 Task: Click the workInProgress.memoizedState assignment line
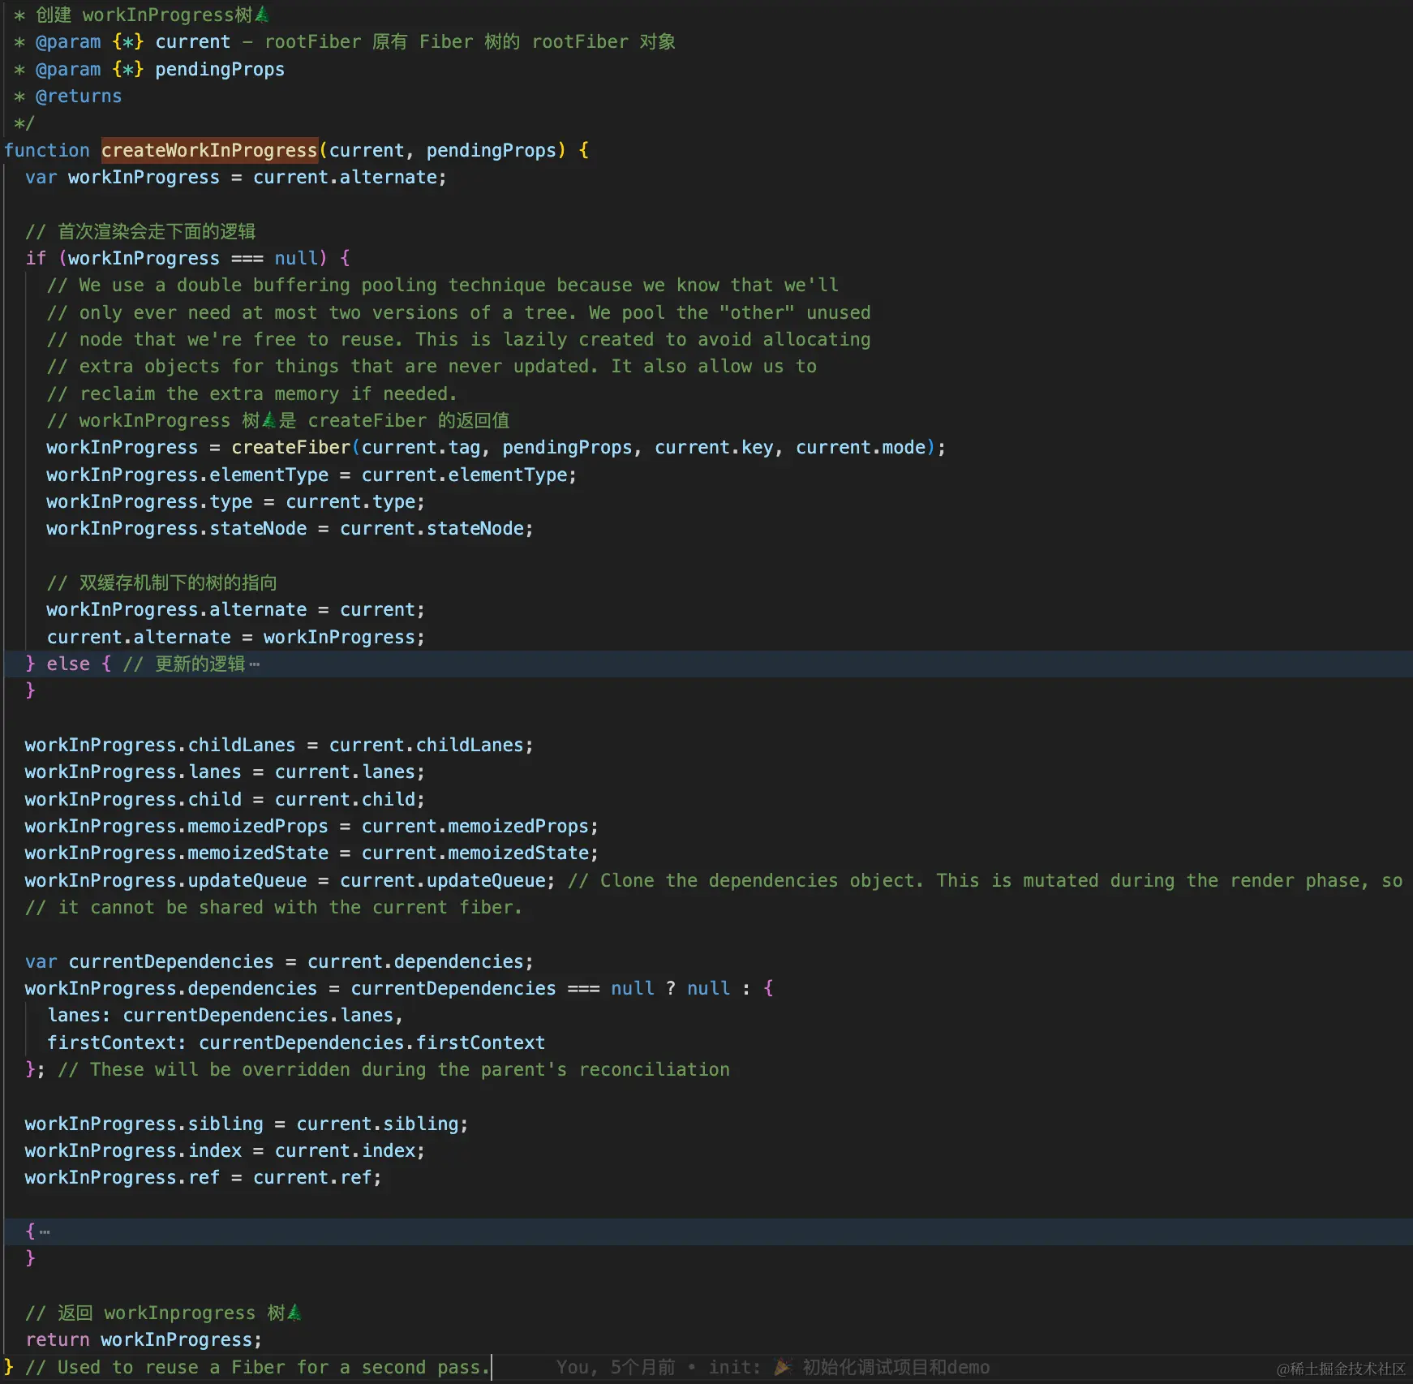pyautogui.click(x=311, y=853)
